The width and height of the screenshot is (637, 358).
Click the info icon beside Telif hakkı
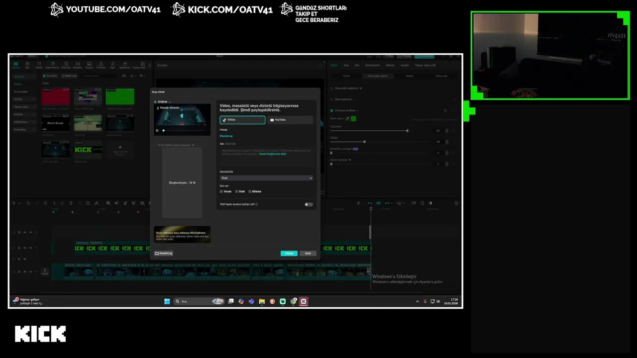pos(257,204)
